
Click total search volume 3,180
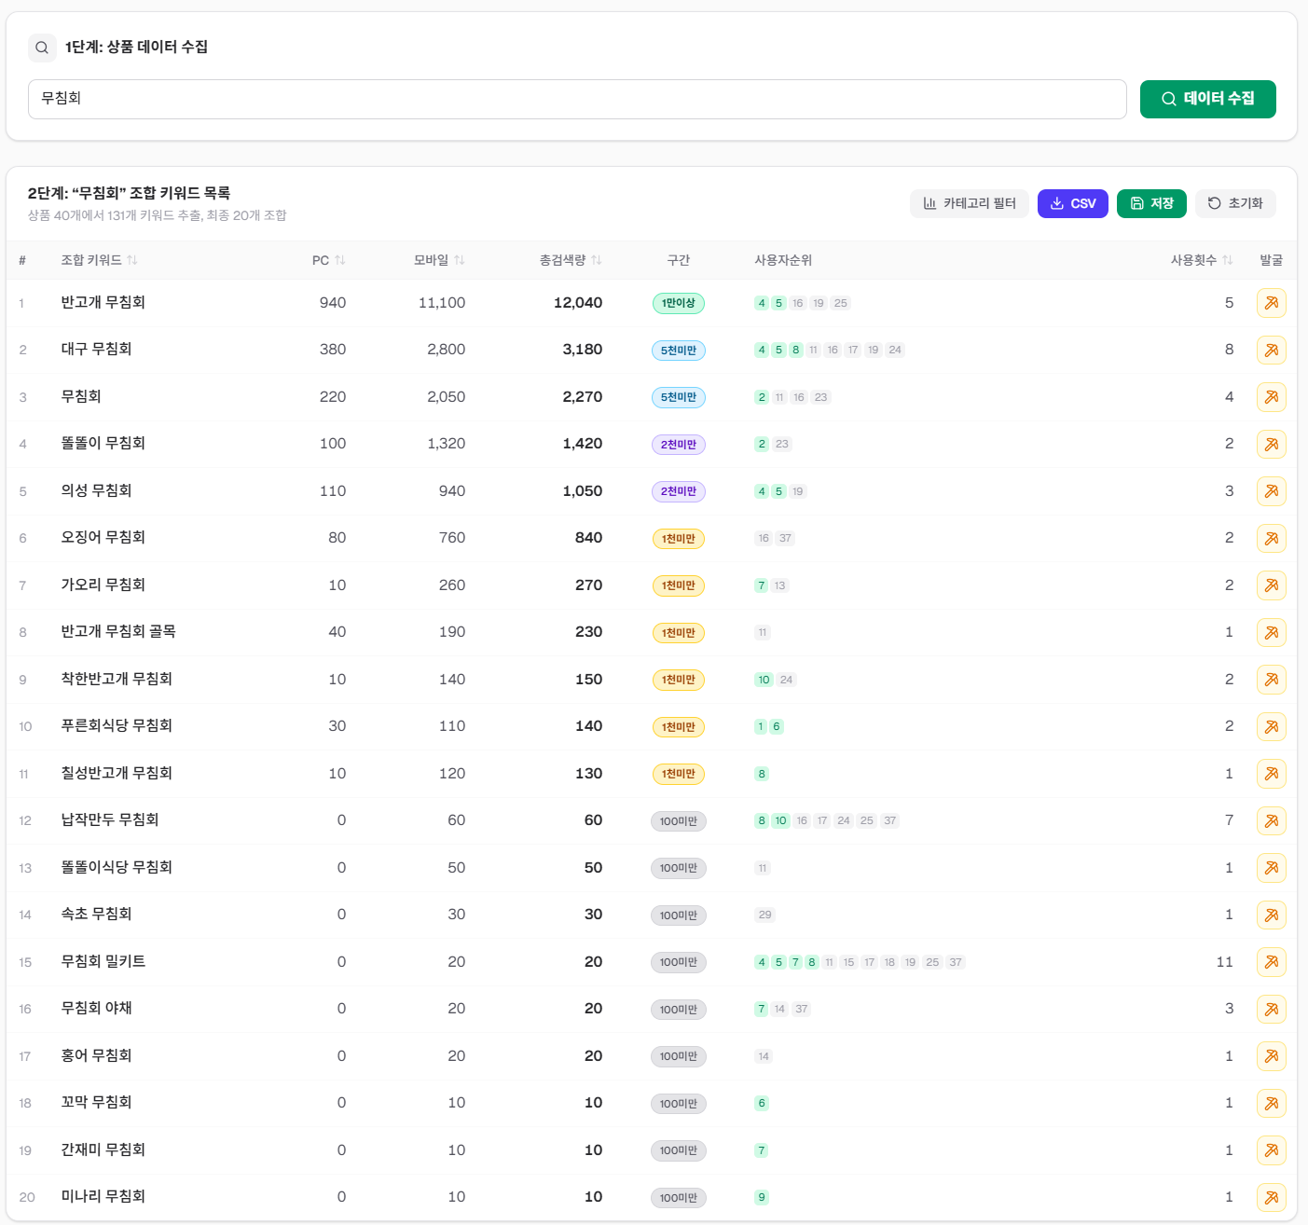point(583,350)
